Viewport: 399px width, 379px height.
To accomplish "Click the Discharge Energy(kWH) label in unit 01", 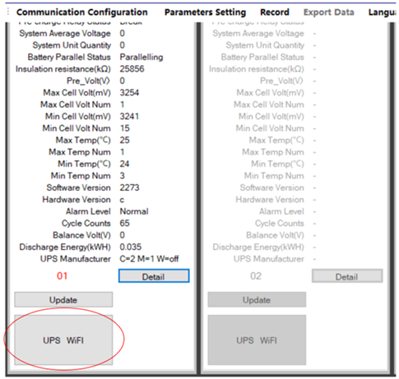I will click(65, 247).
